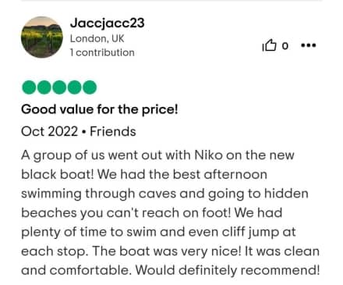The image size is (343, 285).
Task: Click the sentence Would definitely recommend!
Action: (228, 270)
